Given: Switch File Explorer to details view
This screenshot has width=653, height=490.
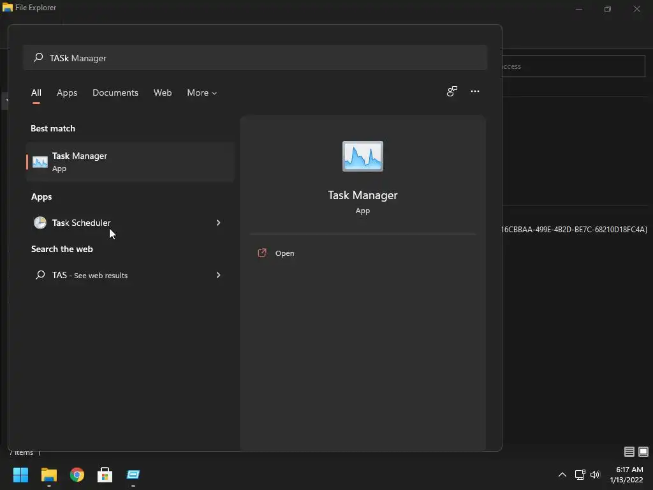Looking at the screenshot, I should (629, 452).
